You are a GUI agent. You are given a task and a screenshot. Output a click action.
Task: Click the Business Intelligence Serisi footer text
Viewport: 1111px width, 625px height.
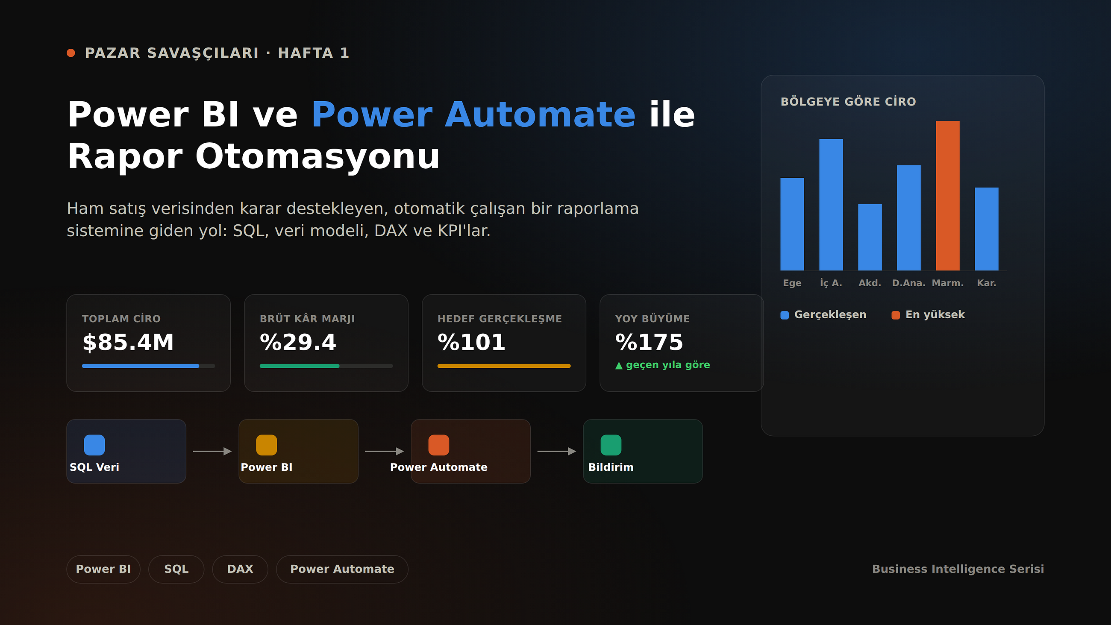(958, 569)
